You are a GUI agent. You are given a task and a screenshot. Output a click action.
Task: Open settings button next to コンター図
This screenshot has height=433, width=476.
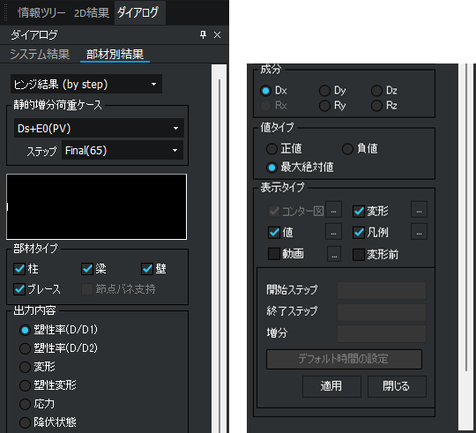pyautogui.click(x=333, y=209)
